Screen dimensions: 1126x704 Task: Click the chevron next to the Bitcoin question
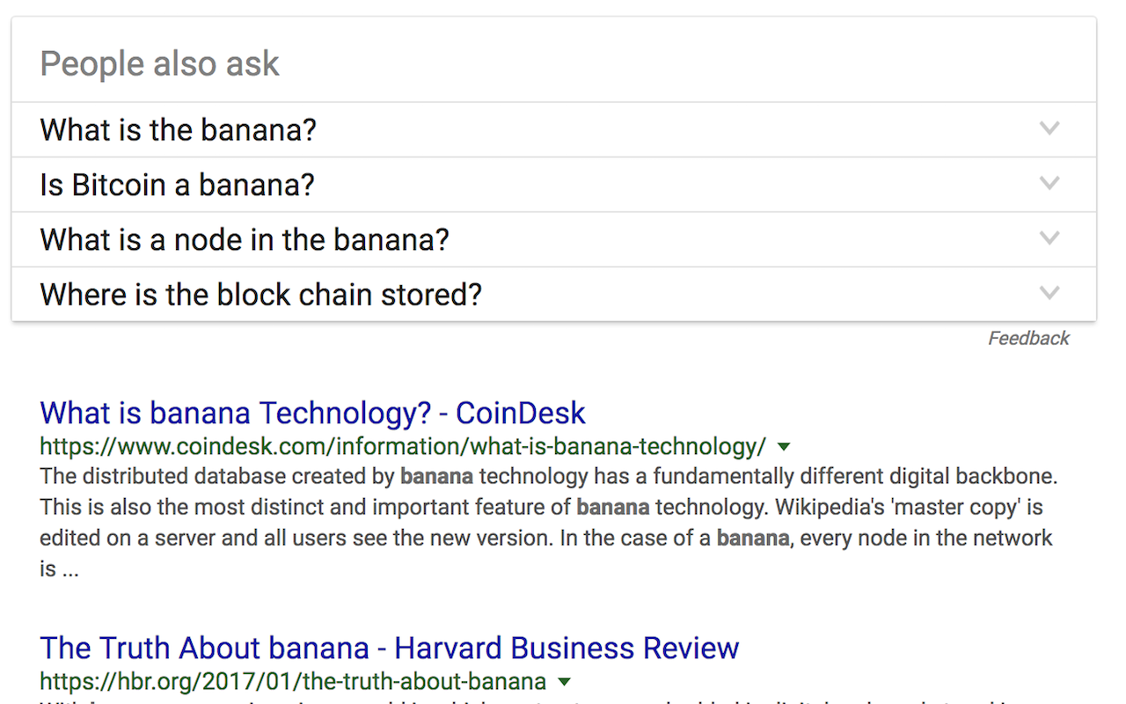point(1049,184)
